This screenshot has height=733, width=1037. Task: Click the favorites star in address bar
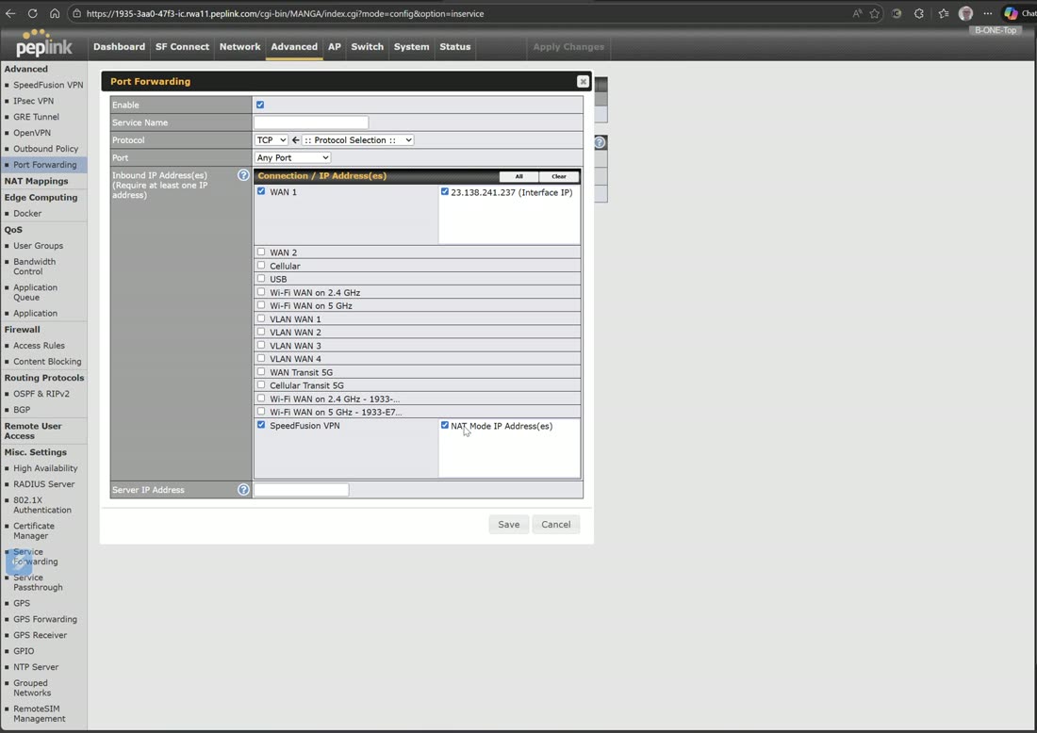pyautogui.click(x=874, y=13)
